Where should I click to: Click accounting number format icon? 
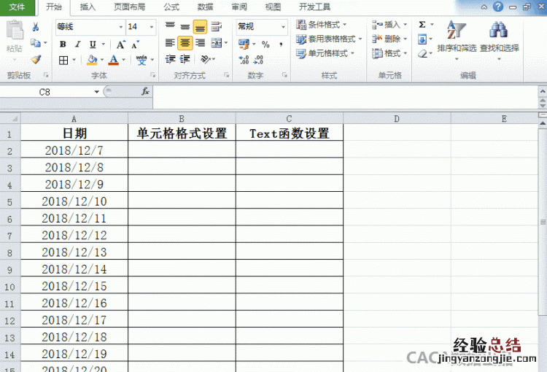click(x=244, y=44)
